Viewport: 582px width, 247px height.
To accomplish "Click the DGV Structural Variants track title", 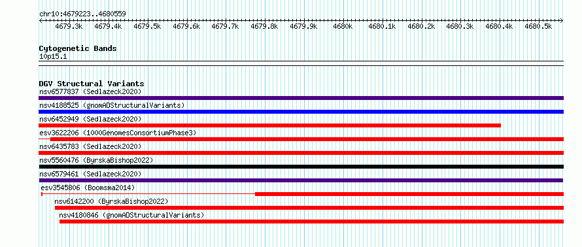I will (x=92, y=84).
